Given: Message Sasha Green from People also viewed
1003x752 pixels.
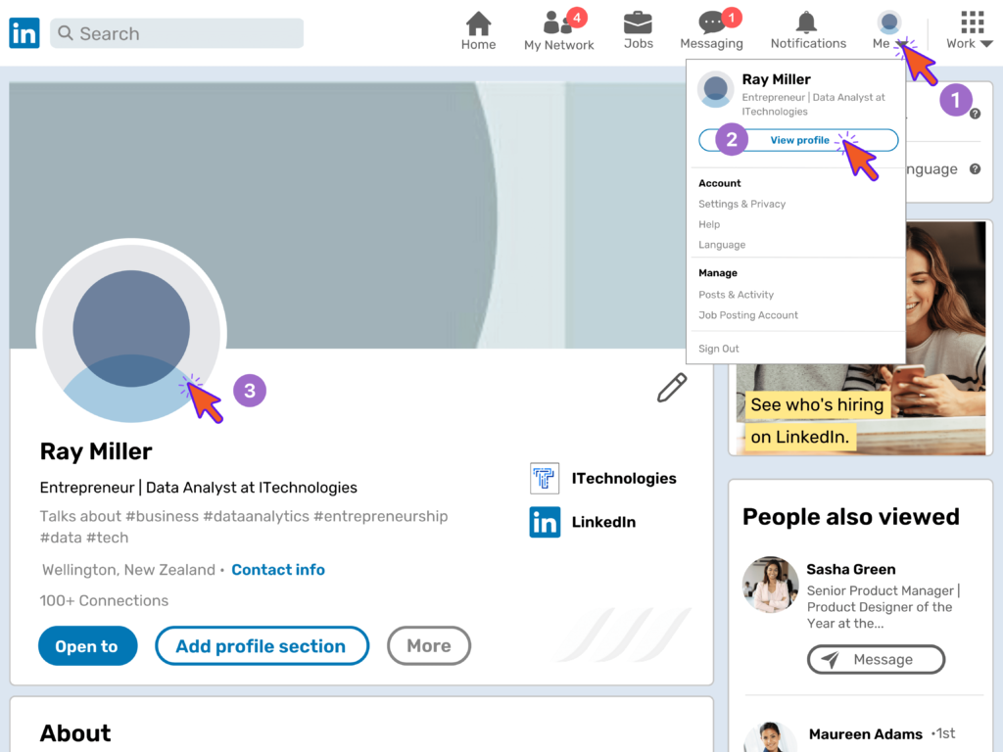Looking at the screenshot, I should coord(876,659).
